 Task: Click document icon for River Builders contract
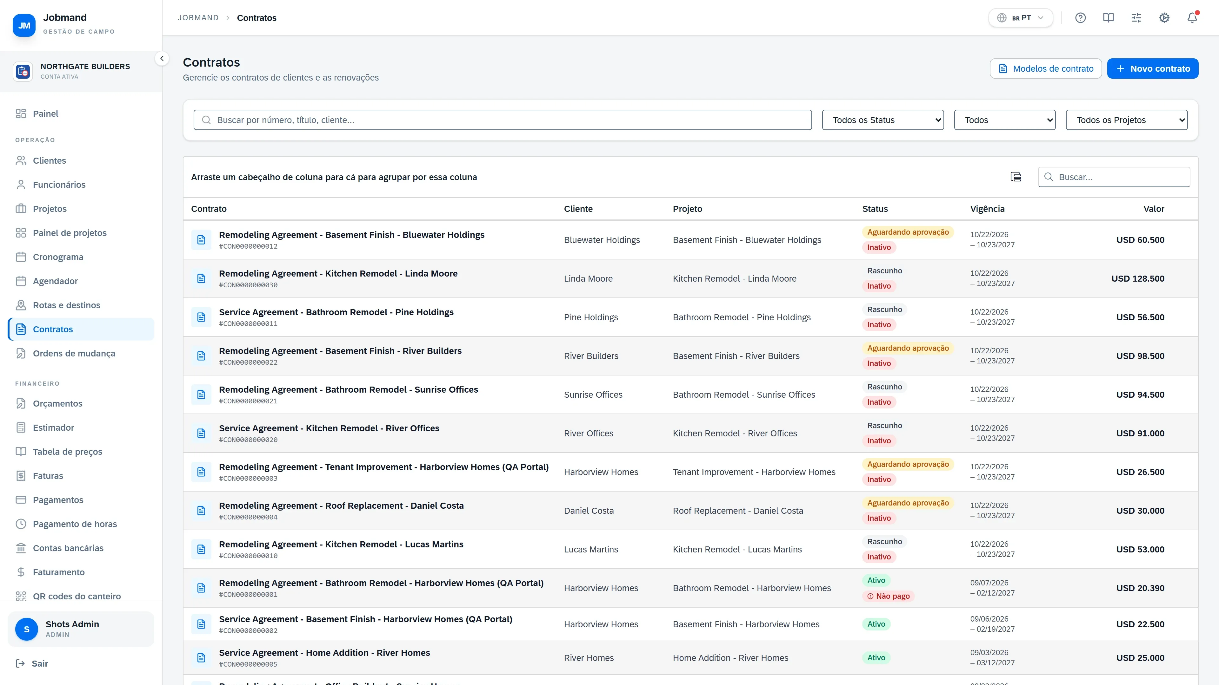(201, 356)
